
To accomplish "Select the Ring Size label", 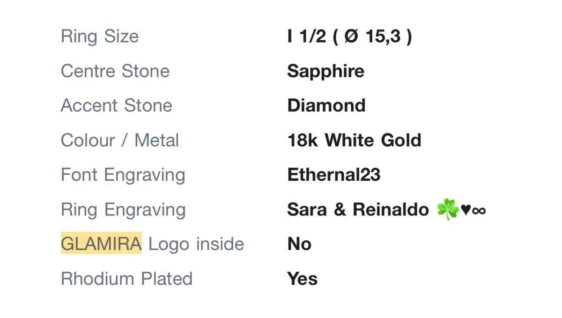I will click(x=100, y=37).
